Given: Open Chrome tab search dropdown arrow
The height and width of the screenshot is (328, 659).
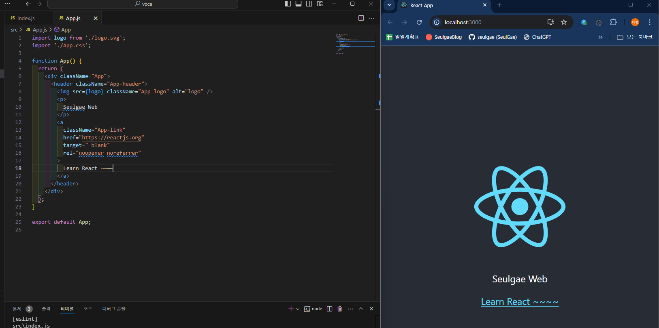Looking at the screenshot, I should tap(389, 5).
